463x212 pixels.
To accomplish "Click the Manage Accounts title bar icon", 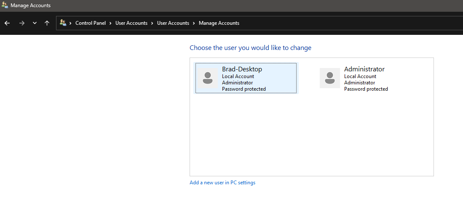I will 5,5.
